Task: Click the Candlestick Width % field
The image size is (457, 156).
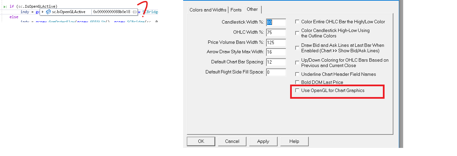Action: (x=276, y=22)
